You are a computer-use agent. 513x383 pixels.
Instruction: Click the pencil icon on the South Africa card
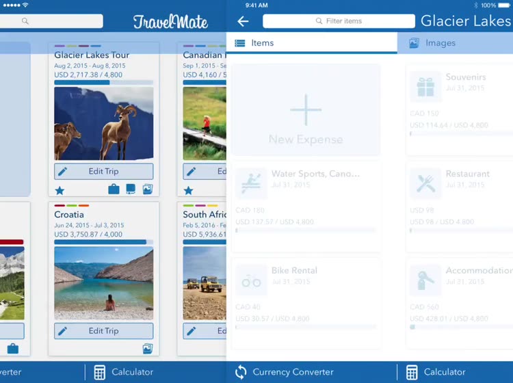[192, 331]
